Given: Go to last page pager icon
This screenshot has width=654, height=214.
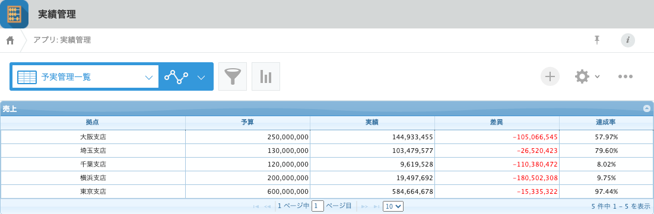Looking at the screenshot, I should (376, 206).
